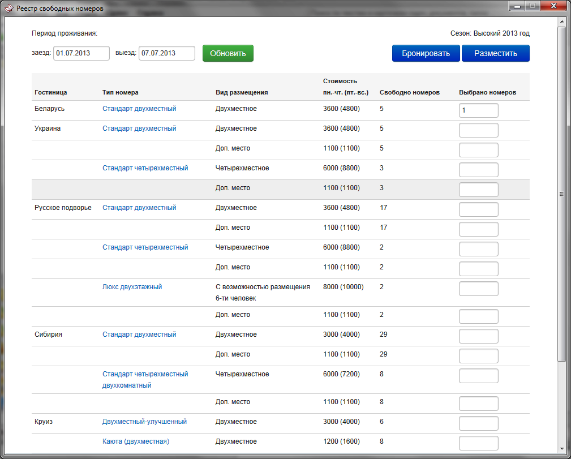Viewport: 571px width, 459px height.
Task: Click the free rooms count 6 for Двухместный-улучшенный
Action: (x=381, y=422)
